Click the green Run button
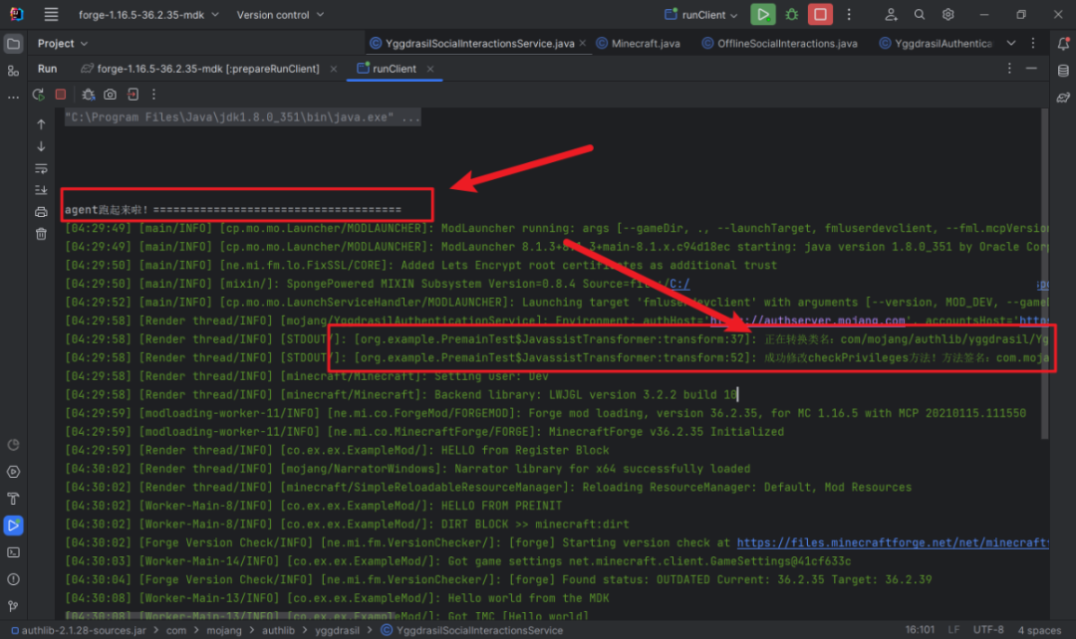Screen dimensions: 1076x639 click(762, 14)
